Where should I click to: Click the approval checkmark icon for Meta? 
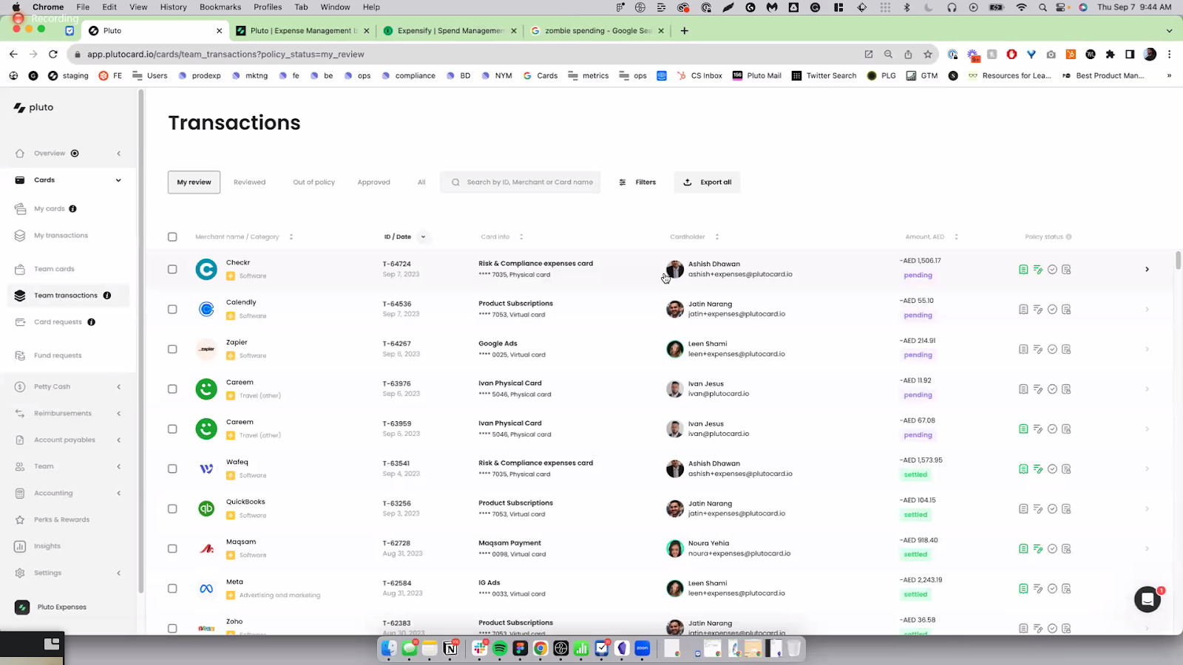click(x=1052, y=589)
